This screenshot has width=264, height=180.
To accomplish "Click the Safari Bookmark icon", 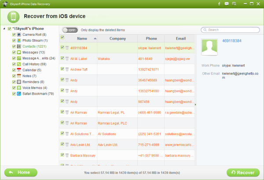I will [19, 94].
